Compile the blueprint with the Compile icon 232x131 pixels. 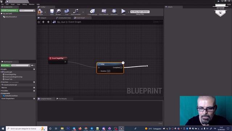tap(40, 12)
